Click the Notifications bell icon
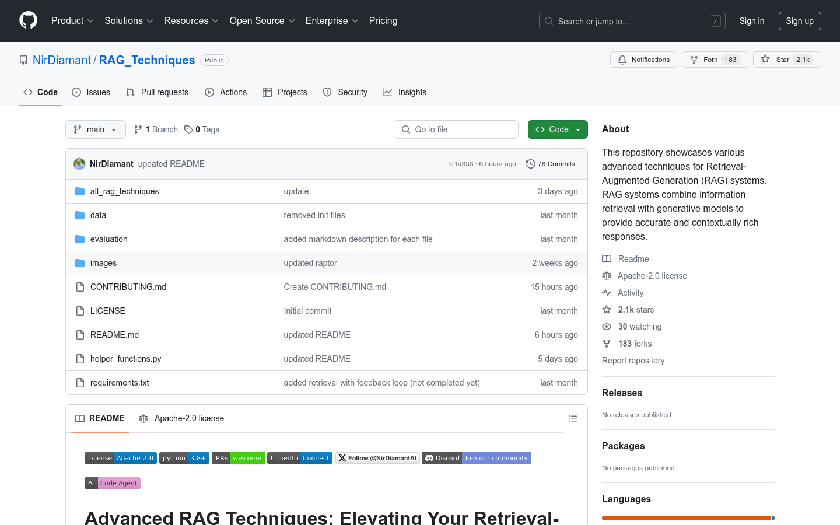 pyautogui.click(x=622, y=60)
